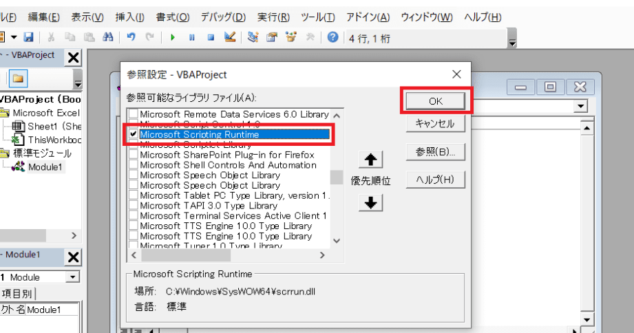Open the ウィンドウ(W) menu
Image resolution: width=634 pixels, height=333 pixels.
click(427, 17)
